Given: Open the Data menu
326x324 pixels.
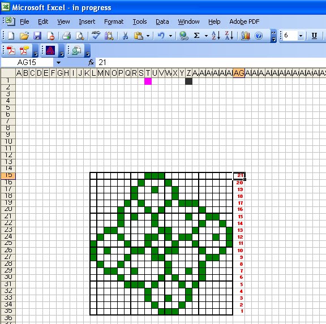Looking at the screenshot, I should click(162, 21).
